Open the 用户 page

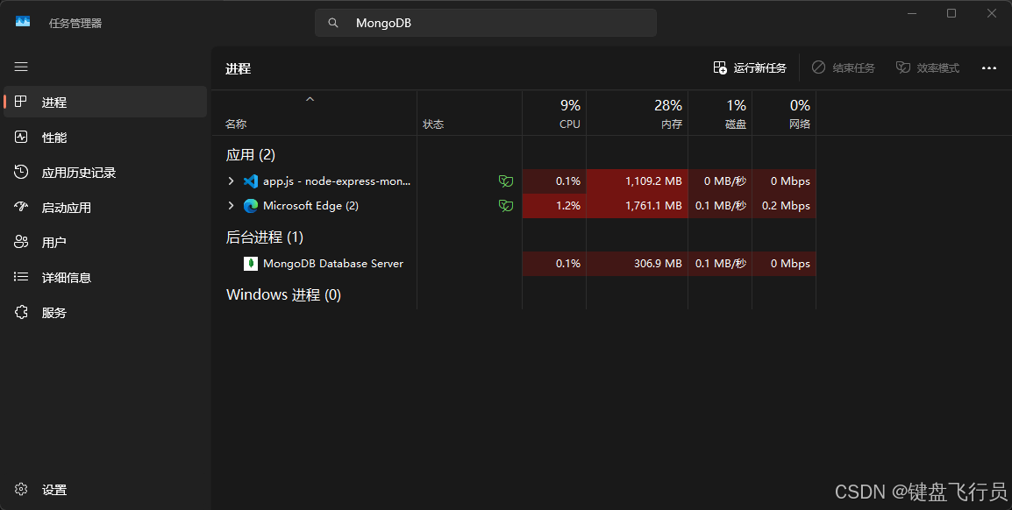pos(105,243)
